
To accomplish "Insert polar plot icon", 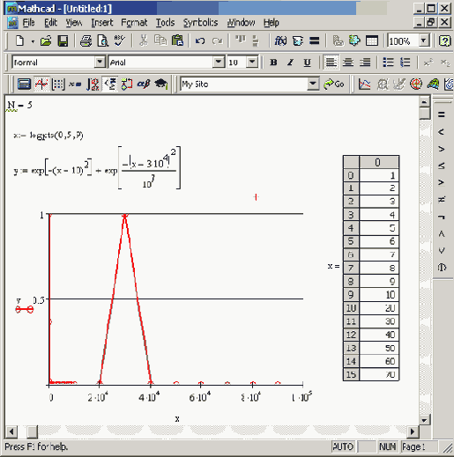I will point(416,85).
